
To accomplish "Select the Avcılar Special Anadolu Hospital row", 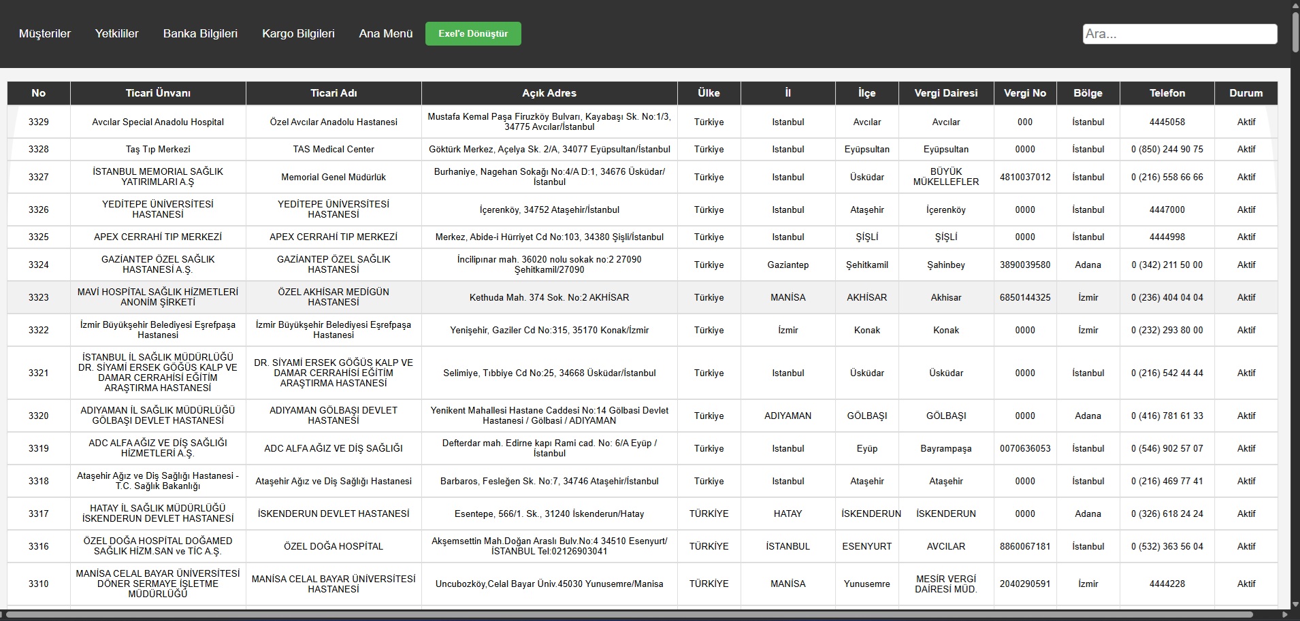I will click(x=158, y=122).
